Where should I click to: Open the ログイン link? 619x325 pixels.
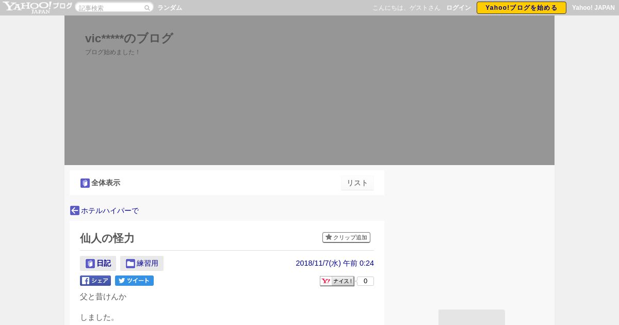tap(459, 8)
